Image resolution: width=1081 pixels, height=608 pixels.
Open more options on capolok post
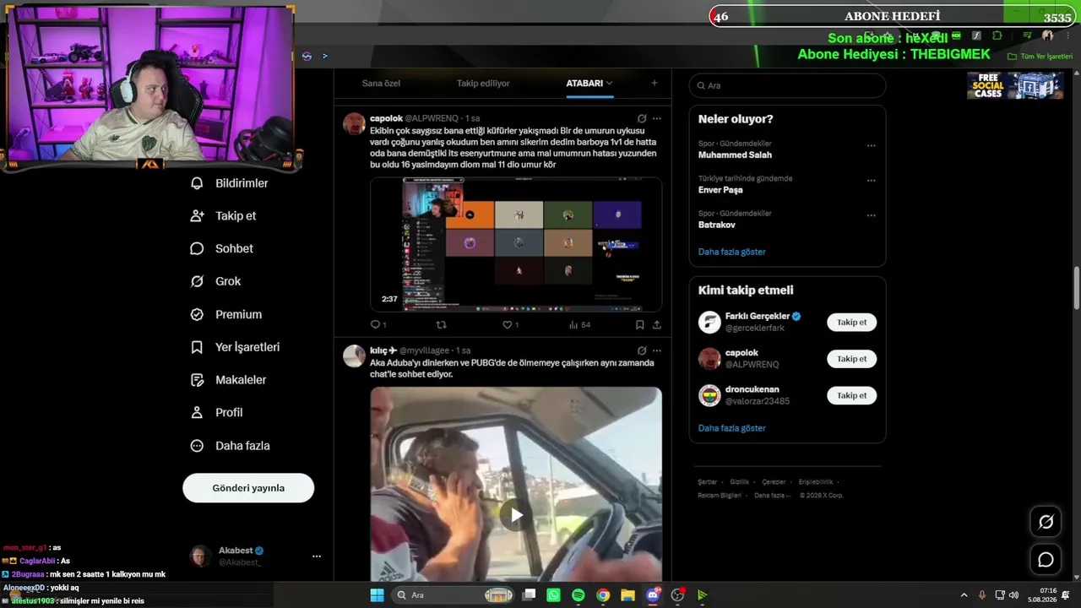[657, 118]
